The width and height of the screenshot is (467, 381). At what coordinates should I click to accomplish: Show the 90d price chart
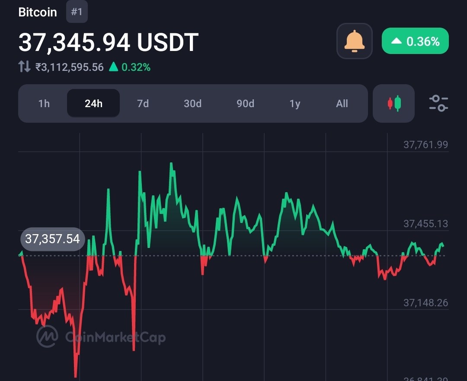pos(245,104)
